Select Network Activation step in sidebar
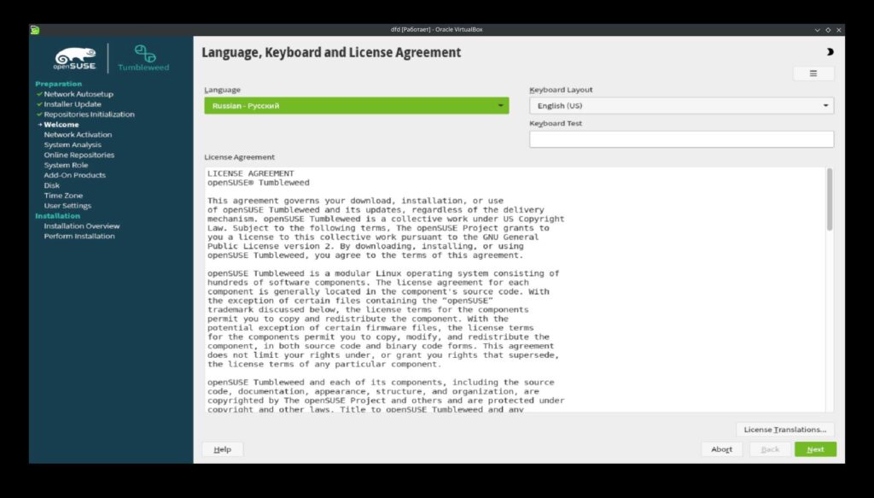Screen dimensions: 874x498 click(78, 134)
